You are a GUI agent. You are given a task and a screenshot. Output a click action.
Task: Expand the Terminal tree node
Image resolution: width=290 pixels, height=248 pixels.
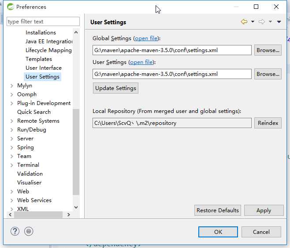pos(11,165)
